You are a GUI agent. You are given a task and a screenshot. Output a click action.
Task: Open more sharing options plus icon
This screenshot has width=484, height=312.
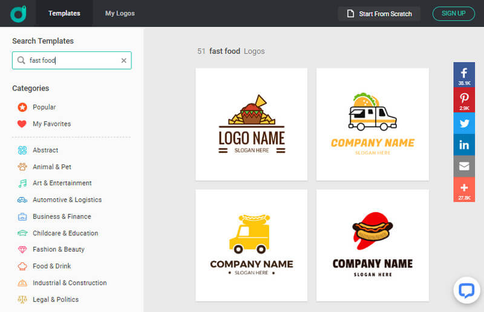click(x=464, y=189)
